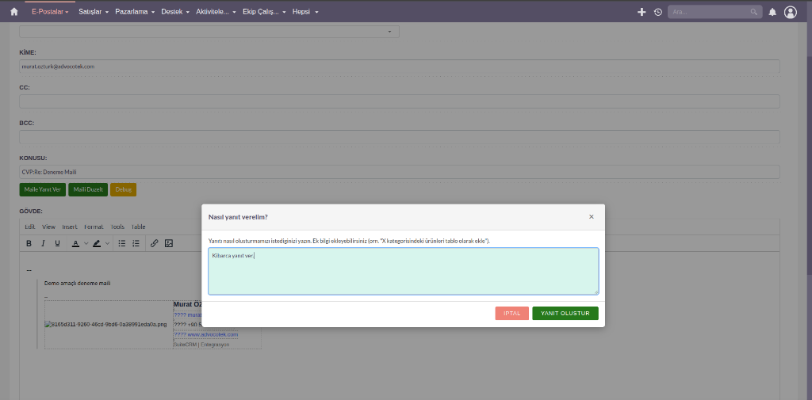The width and height of the screenshot is (812, 400).
Task: Apply the text color button
Action: tap(75, 243)
